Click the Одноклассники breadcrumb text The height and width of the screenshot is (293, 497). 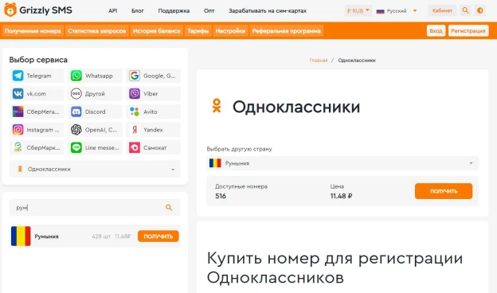pos(357,61)
